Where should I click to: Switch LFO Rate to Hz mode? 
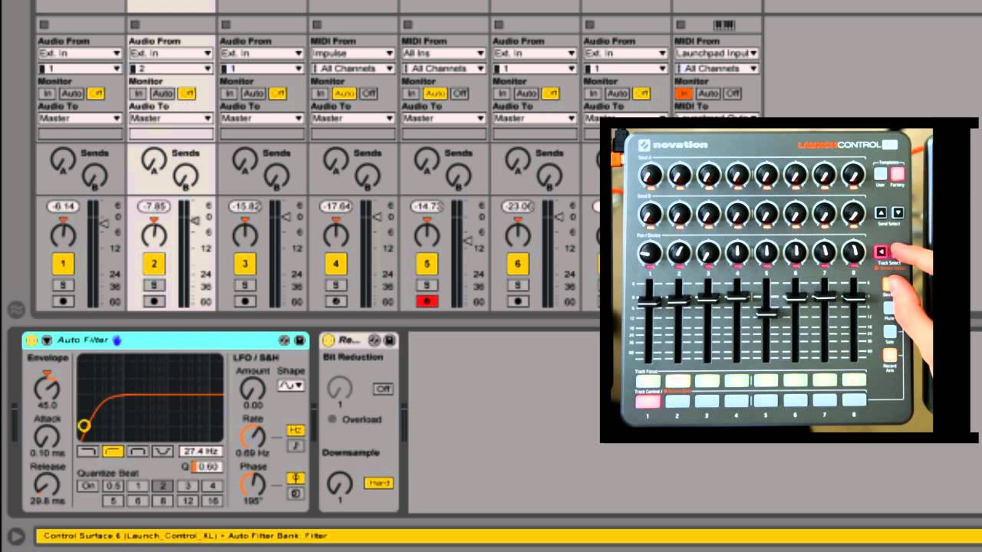[296, 431]
